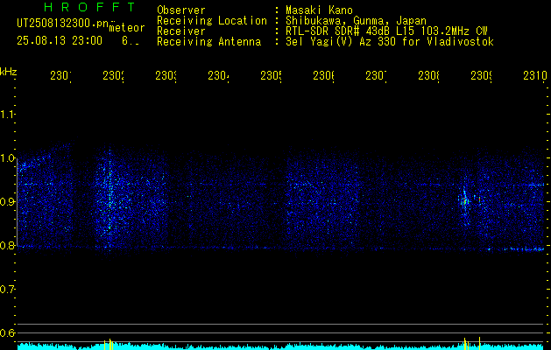
Task: Click the 0.6 frequency axis label
Action: pos(7,332)
